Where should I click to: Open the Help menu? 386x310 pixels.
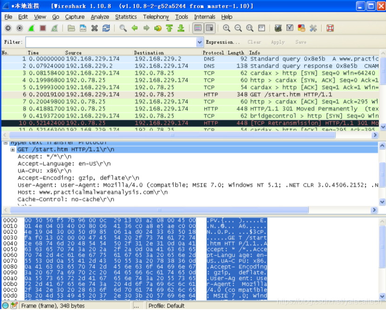pyautogui.click(x=227, y=17)
